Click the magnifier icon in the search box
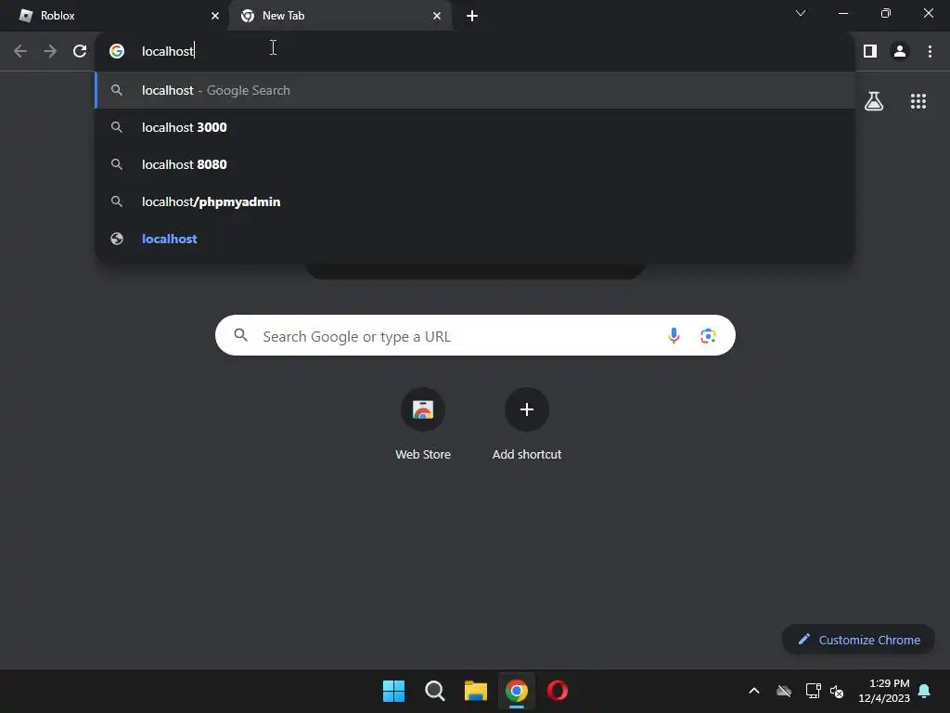 tap(240, 334)
